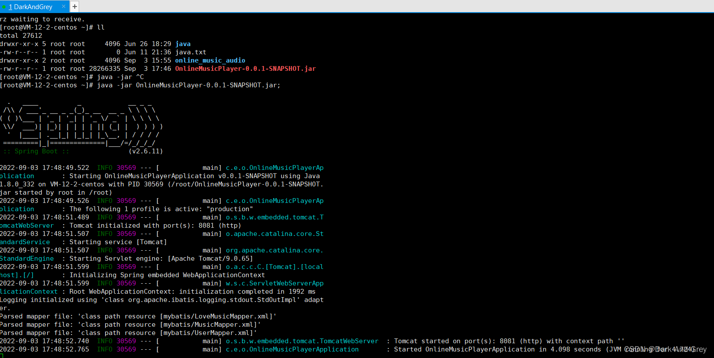
Task: Close the DarkAndGrey tab
Action: coord(63,7)
